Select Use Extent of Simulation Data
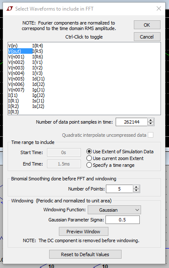 coord(120,152)
